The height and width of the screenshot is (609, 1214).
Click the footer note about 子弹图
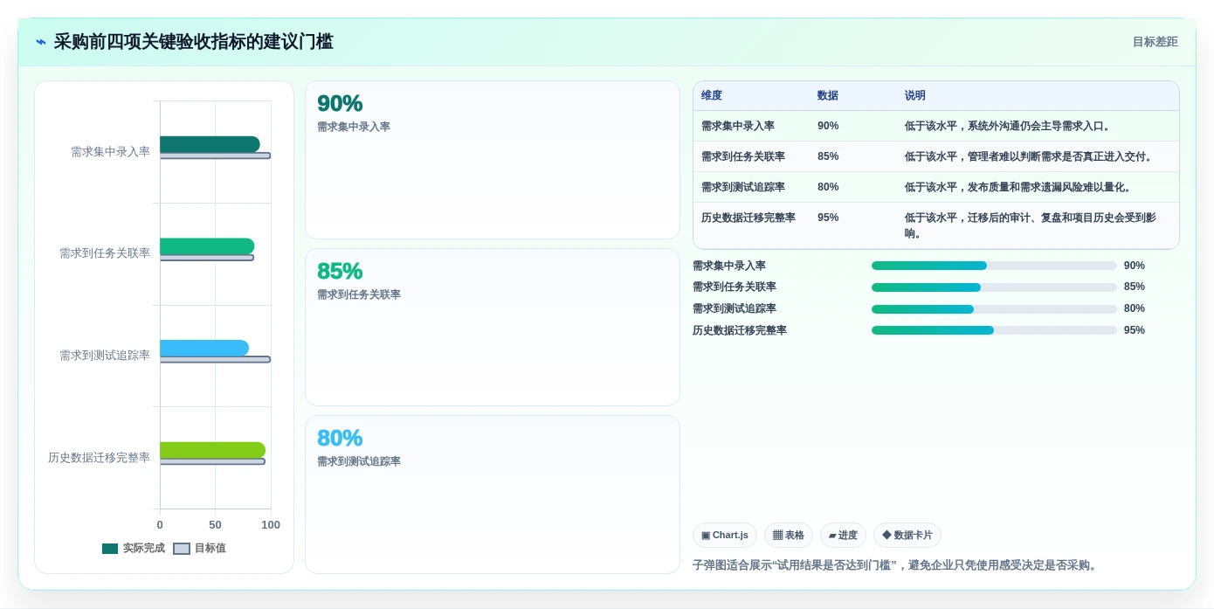(897, 565)
